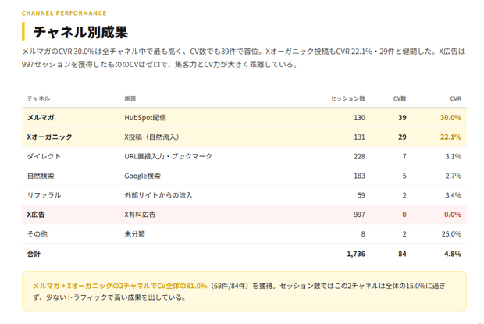The image size is (484, 324).
Task: Click the 合計 total row label
Action: pyautogui.click(x=34, y=254)
